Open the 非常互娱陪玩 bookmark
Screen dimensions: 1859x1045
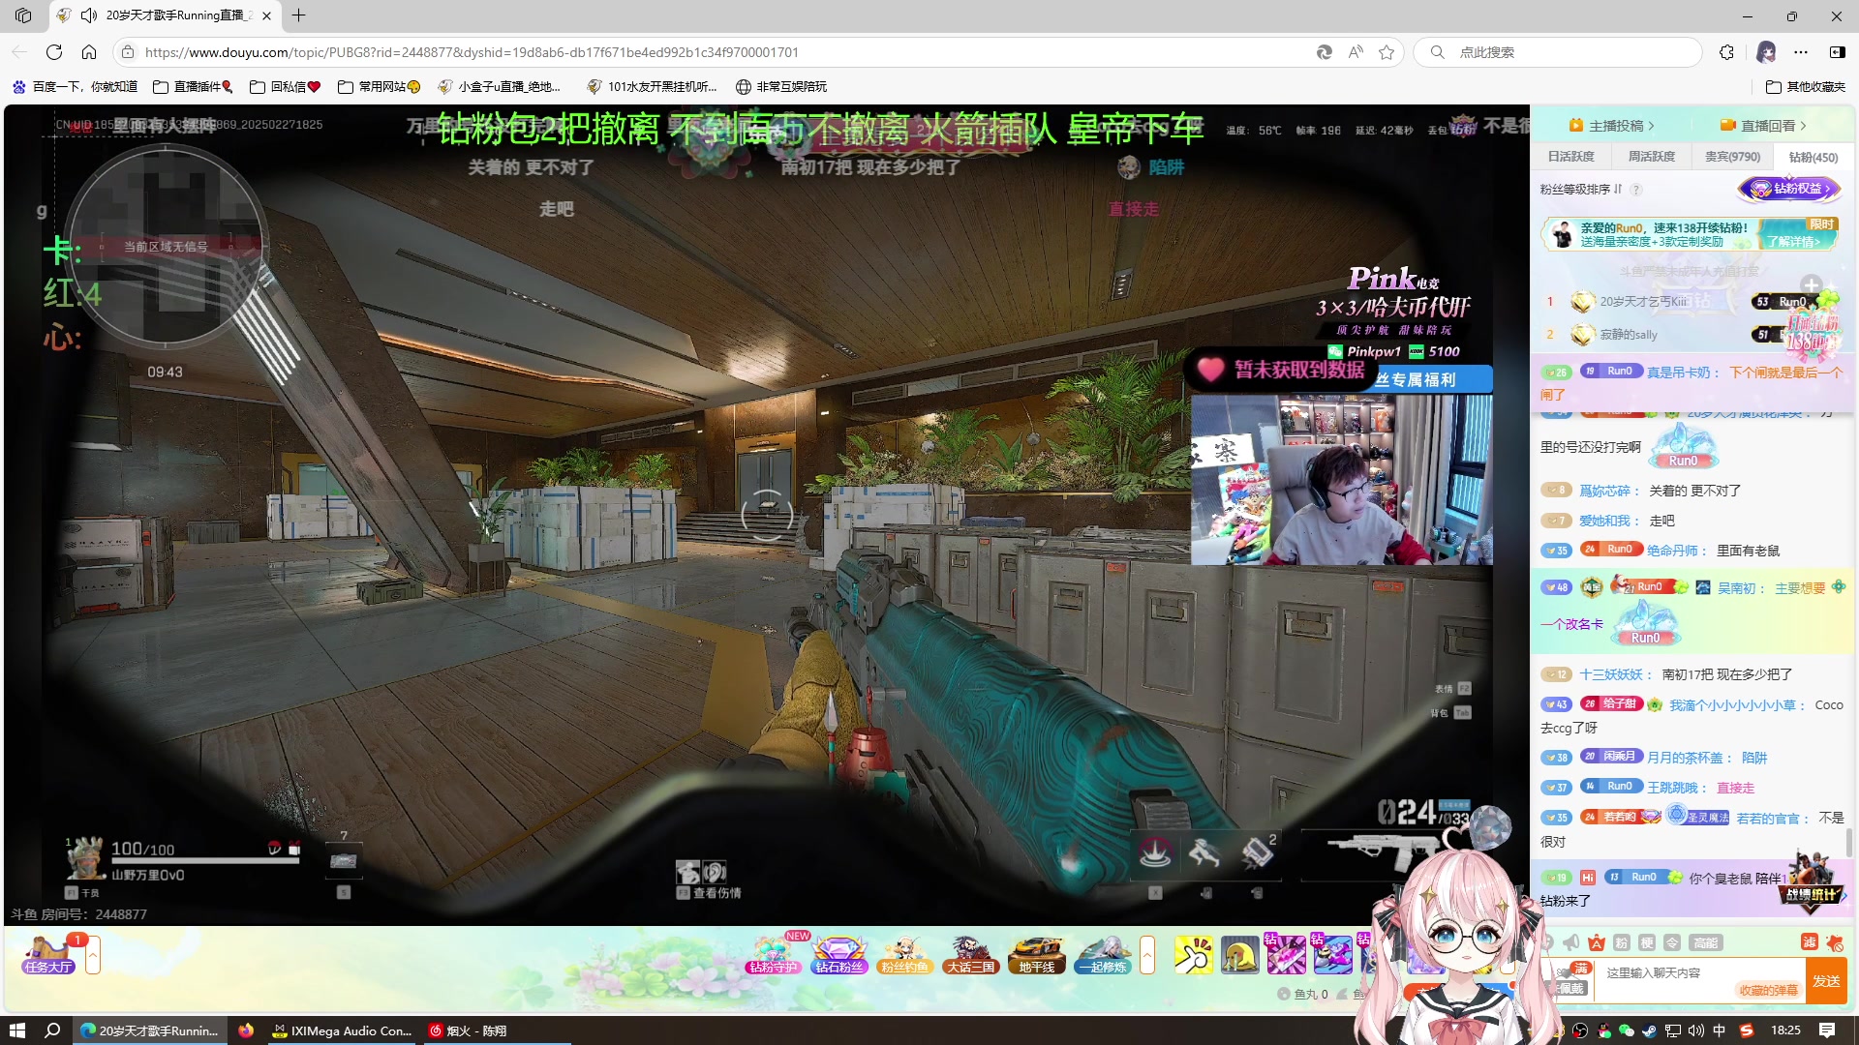(x=781, y=87)
